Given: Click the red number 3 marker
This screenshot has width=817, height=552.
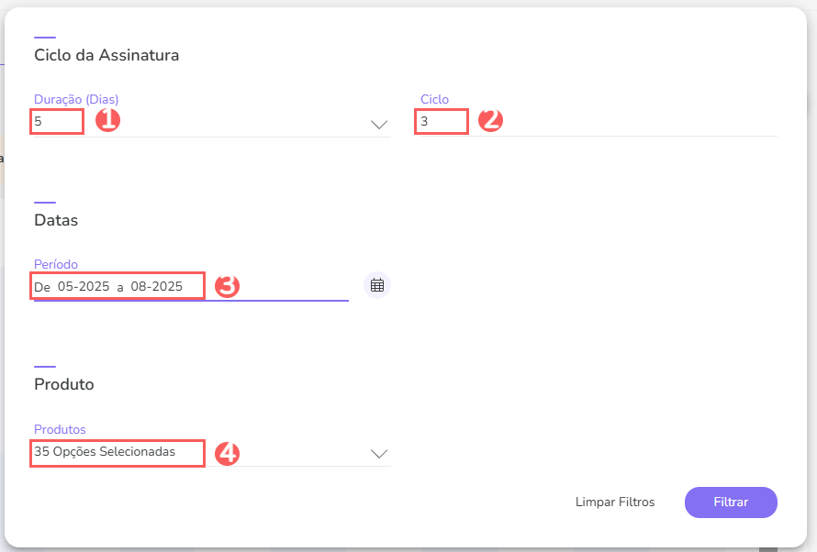Looking at the screenshot, I should 227,286.
